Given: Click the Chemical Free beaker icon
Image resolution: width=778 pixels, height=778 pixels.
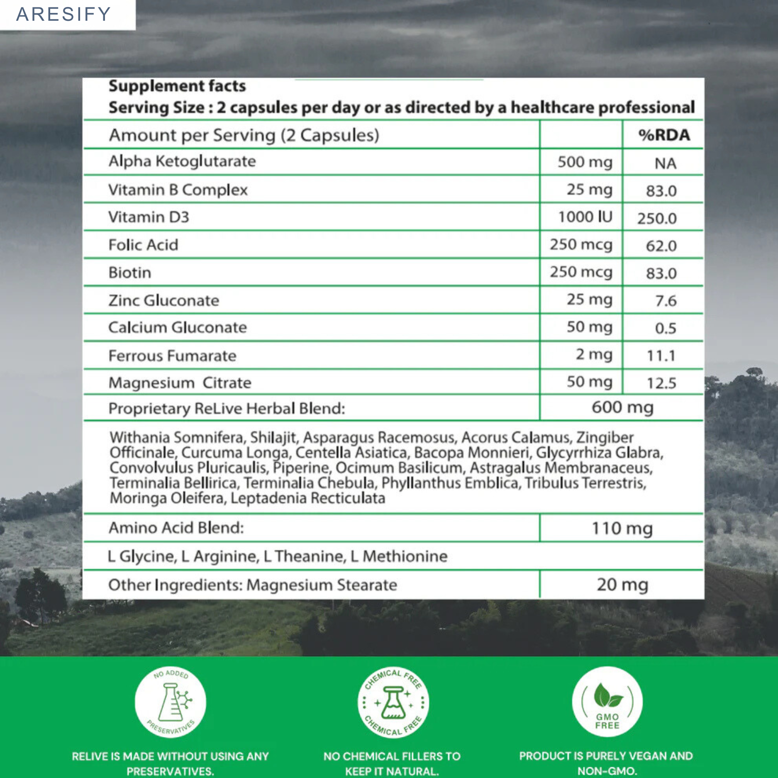Looking at the screenshot, I should click(393, 702).
